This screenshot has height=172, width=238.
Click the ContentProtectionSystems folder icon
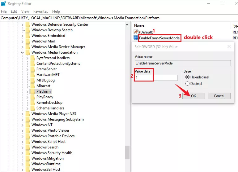tap(32, 64)
